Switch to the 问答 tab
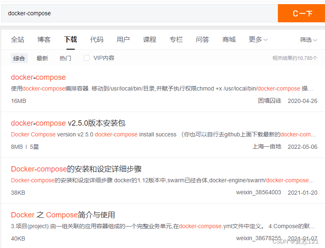 (x=202, y=39)
